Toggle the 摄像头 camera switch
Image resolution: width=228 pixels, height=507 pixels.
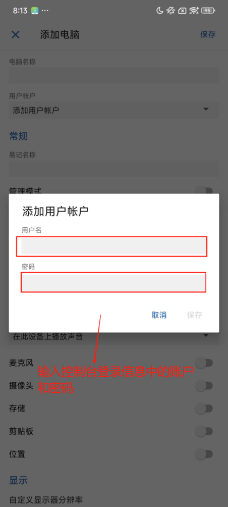(204, 386)
